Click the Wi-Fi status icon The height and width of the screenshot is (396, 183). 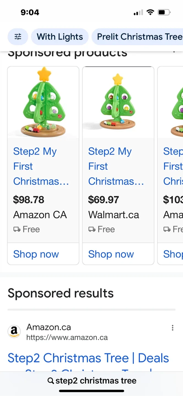pyautogui.click(x=150, y=12)
